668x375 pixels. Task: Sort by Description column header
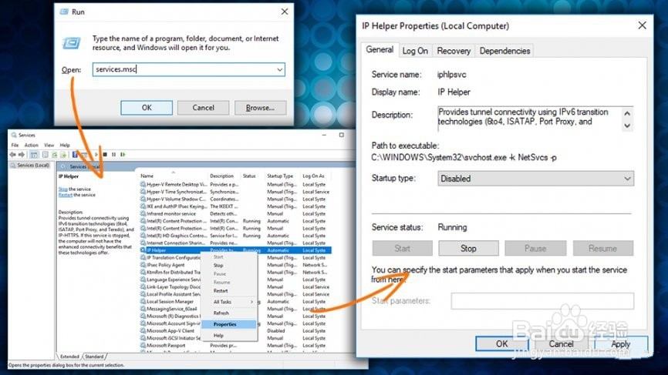point(221,176)
